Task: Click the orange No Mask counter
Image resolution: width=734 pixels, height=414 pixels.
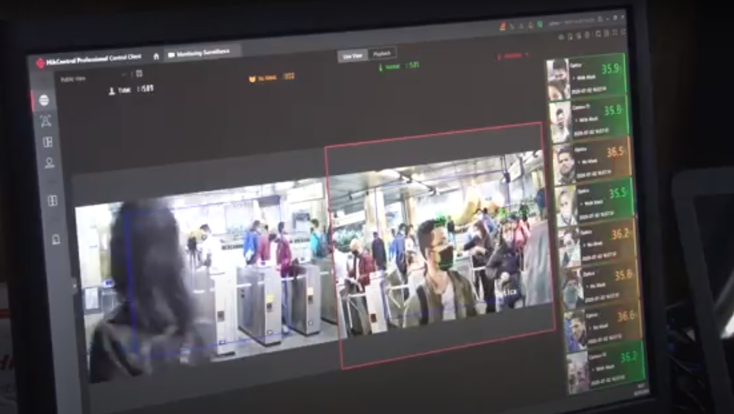Action: tap(272, 77)
